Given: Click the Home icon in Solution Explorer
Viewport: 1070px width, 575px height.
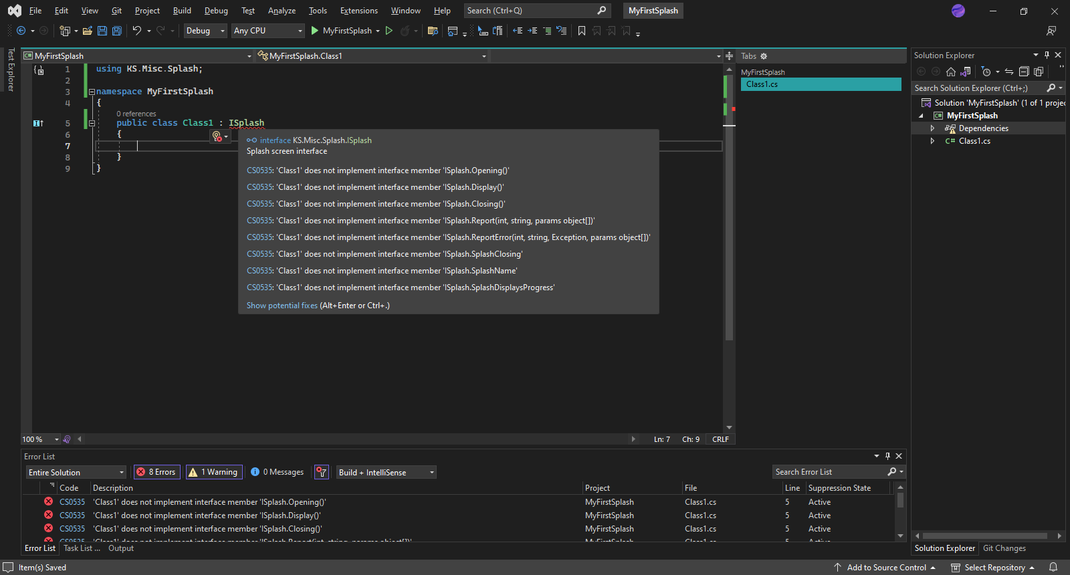Looking at the screenshot, I should (951, 72).
